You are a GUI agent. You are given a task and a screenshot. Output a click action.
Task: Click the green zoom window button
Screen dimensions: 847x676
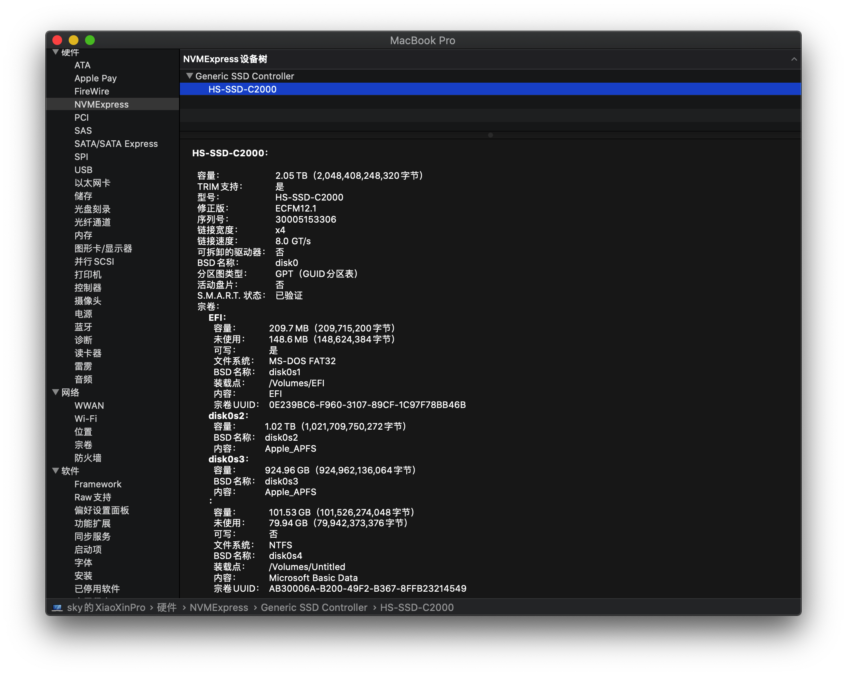coord(90,40)
